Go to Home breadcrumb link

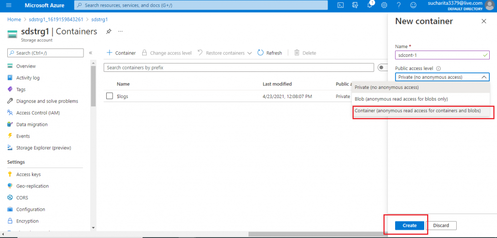[x=14, y=19]
